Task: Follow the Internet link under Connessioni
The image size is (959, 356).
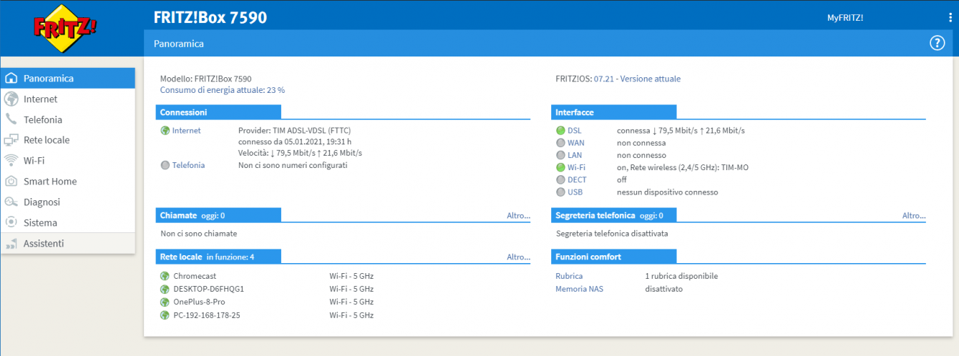Action: pos(187,131)
